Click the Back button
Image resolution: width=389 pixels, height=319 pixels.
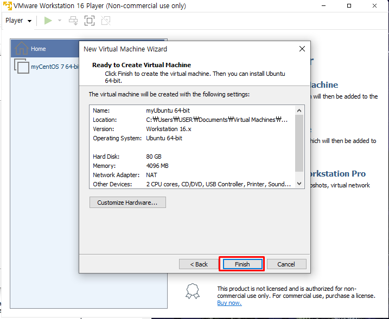(199, 264)
